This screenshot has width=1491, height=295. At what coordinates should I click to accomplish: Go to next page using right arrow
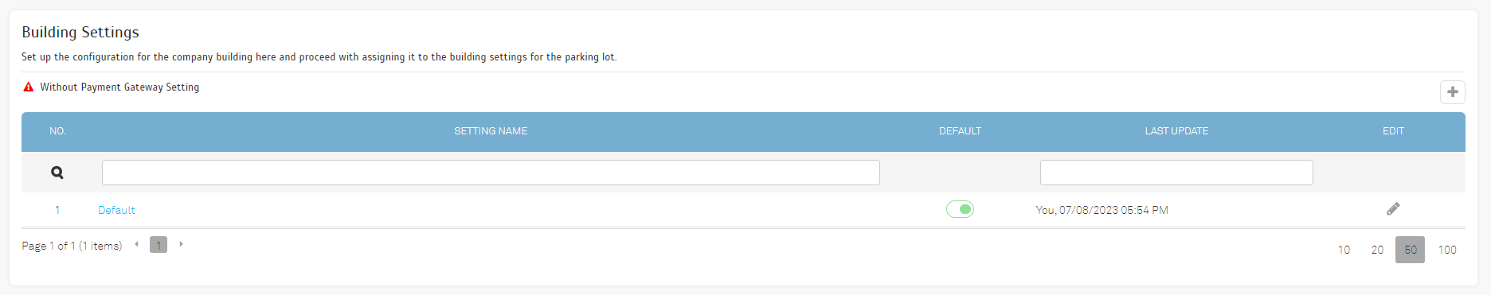pyautogui.click(x=182, y=244)
